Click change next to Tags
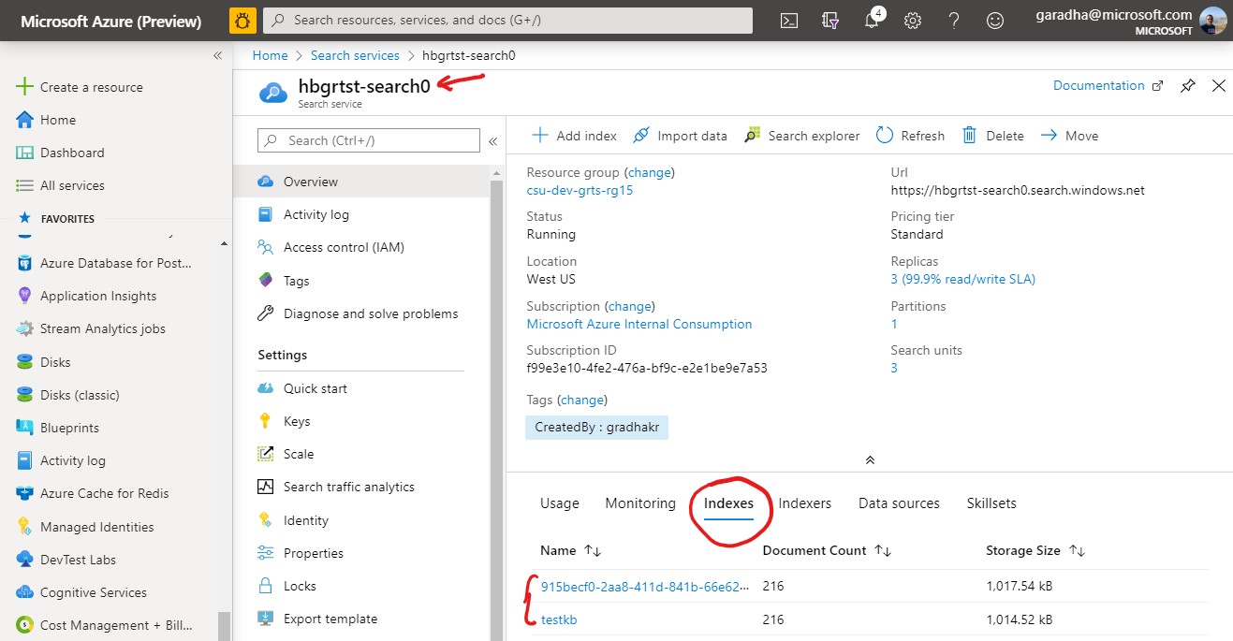The image size is (1233, 641). click(x=582, y=400)
